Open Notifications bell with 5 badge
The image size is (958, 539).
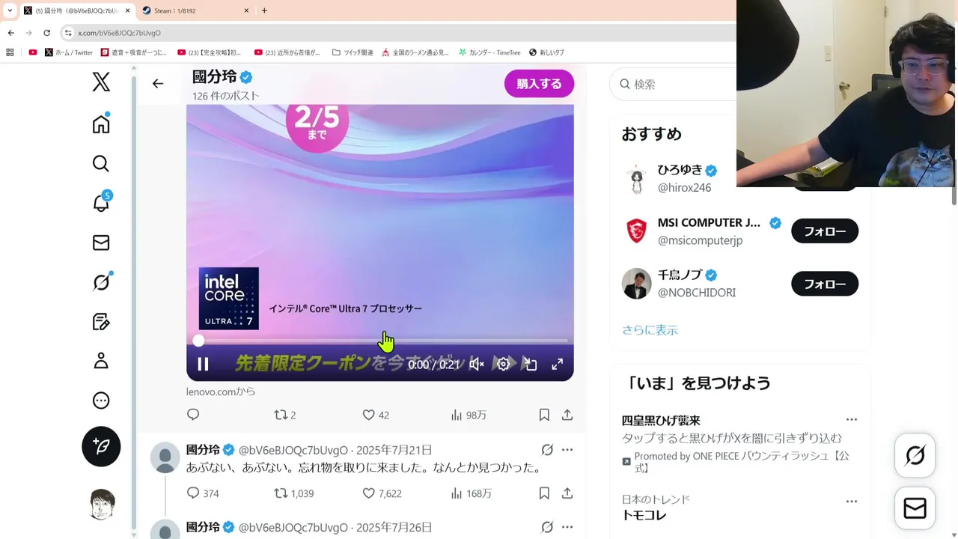point(101,203)
